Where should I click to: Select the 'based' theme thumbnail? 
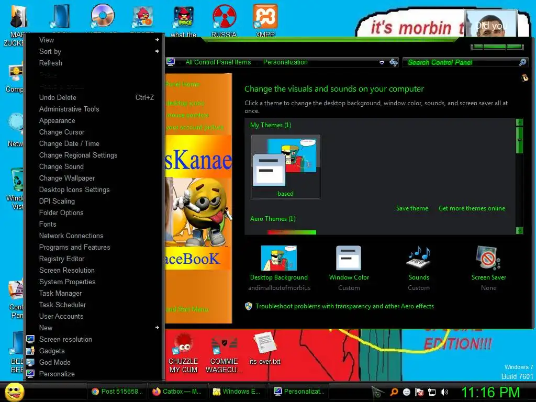[x=286, y=166]
